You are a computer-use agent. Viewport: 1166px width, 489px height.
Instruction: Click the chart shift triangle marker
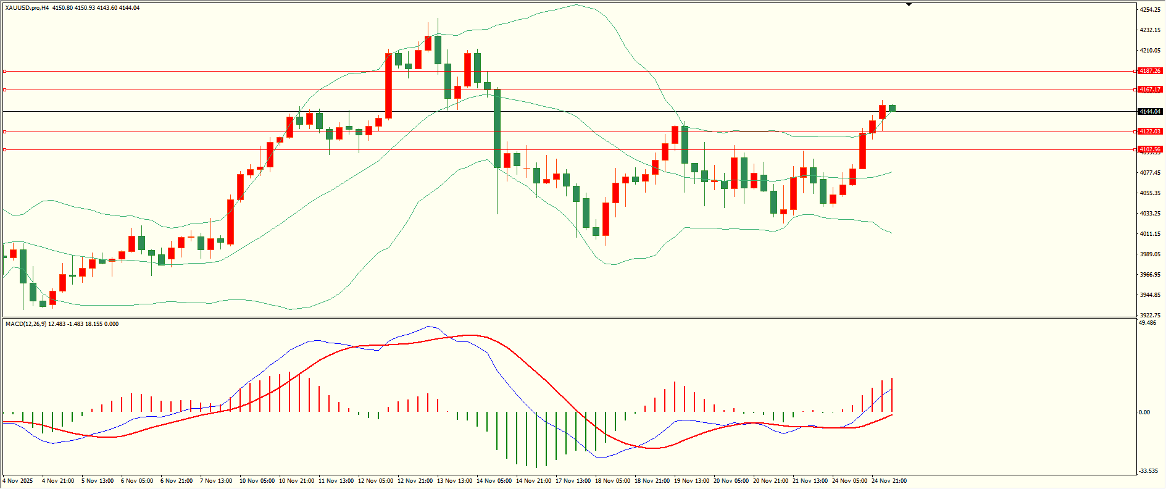909,4
